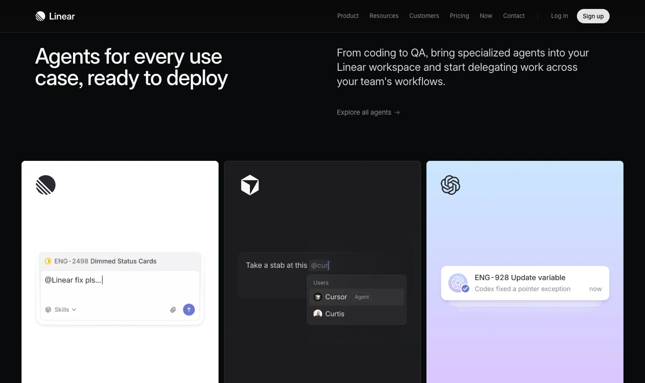Image resolution: width=645 pixels, height=383 pixels.
Task: Click 'ENG-2498 Dimmed Status Cards' title
Action: tap(105, 261)
